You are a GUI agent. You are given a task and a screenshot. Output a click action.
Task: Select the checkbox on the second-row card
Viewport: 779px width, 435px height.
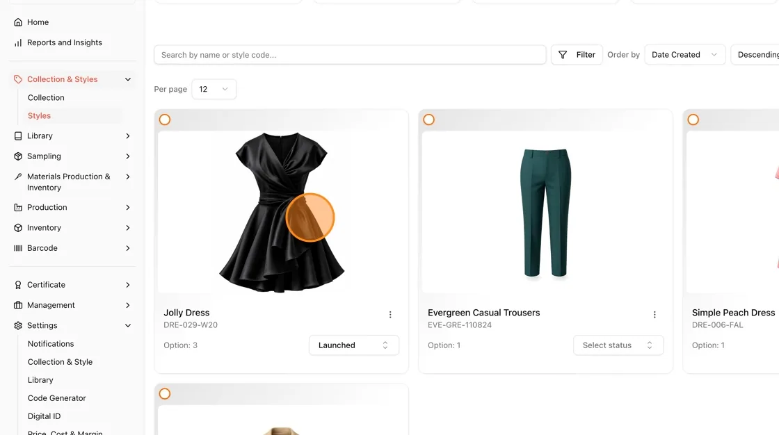(165, 394)
